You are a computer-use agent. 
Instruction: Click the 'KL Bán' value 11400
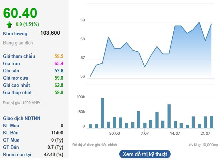[57, 133]
